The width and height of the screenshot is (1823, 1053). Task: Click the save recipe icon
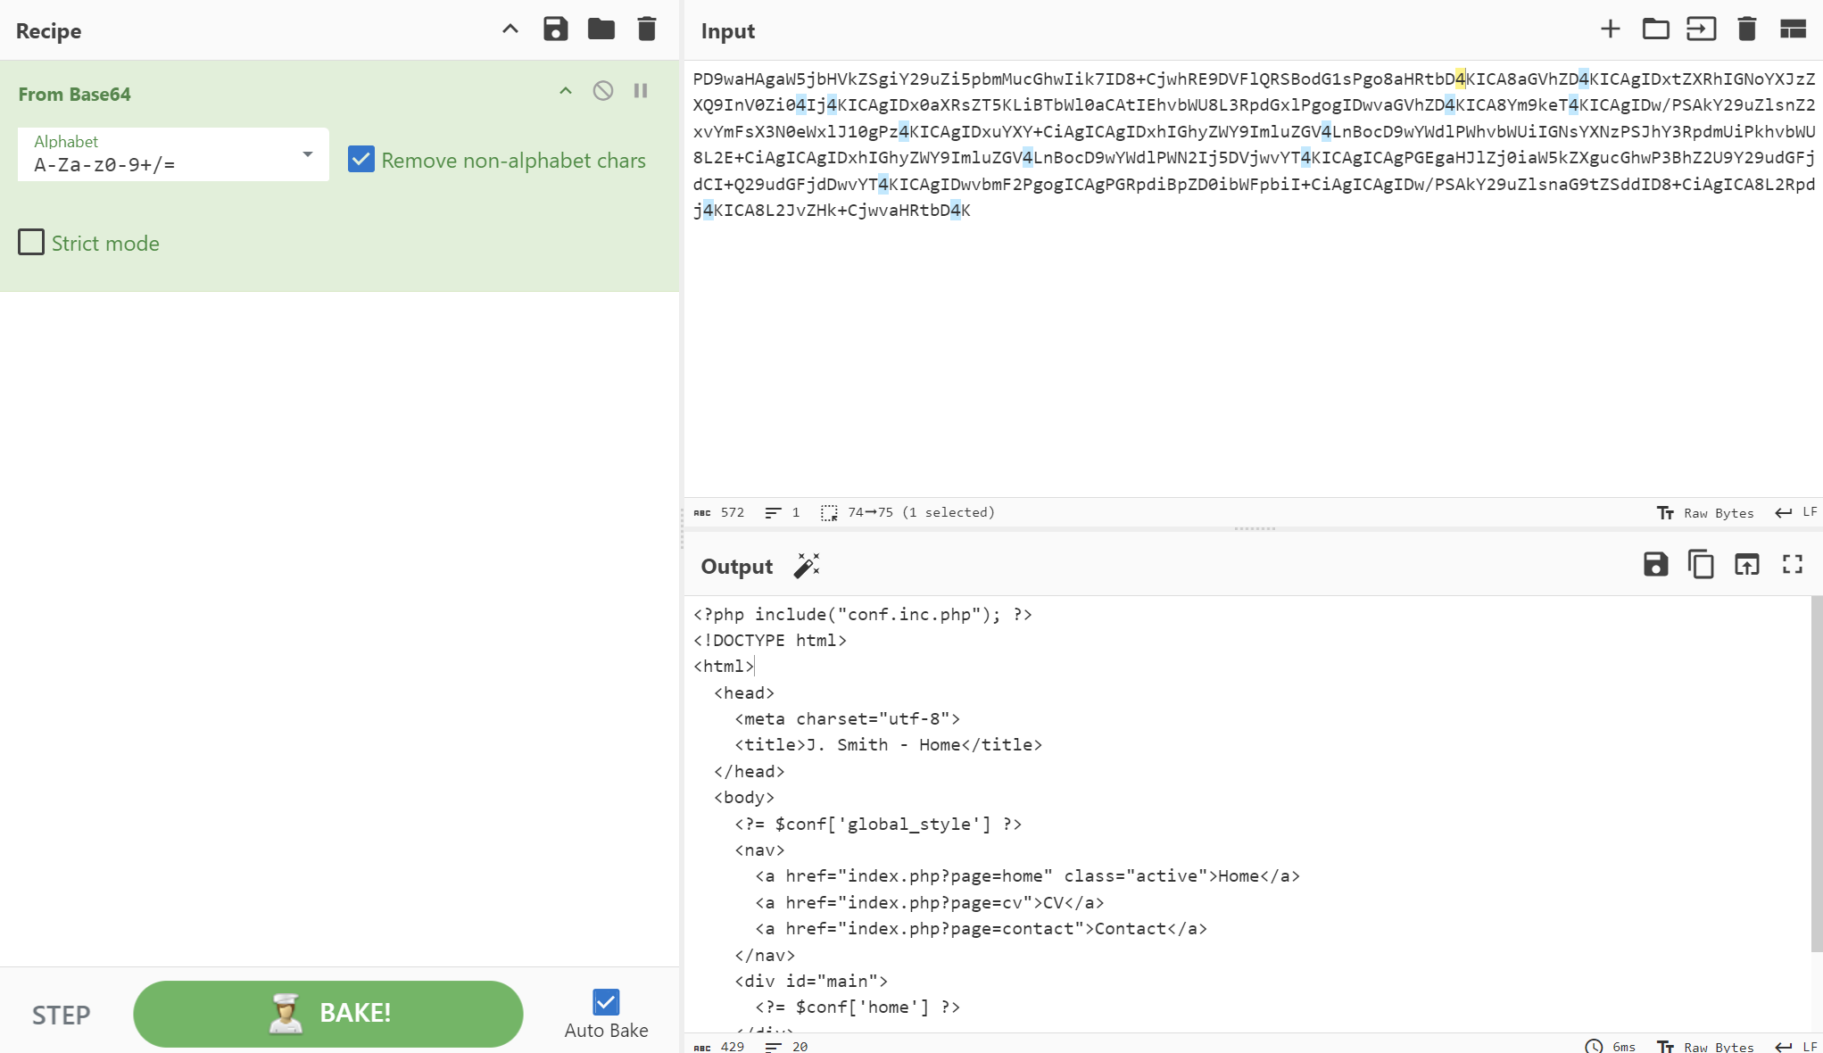[555, 31]
